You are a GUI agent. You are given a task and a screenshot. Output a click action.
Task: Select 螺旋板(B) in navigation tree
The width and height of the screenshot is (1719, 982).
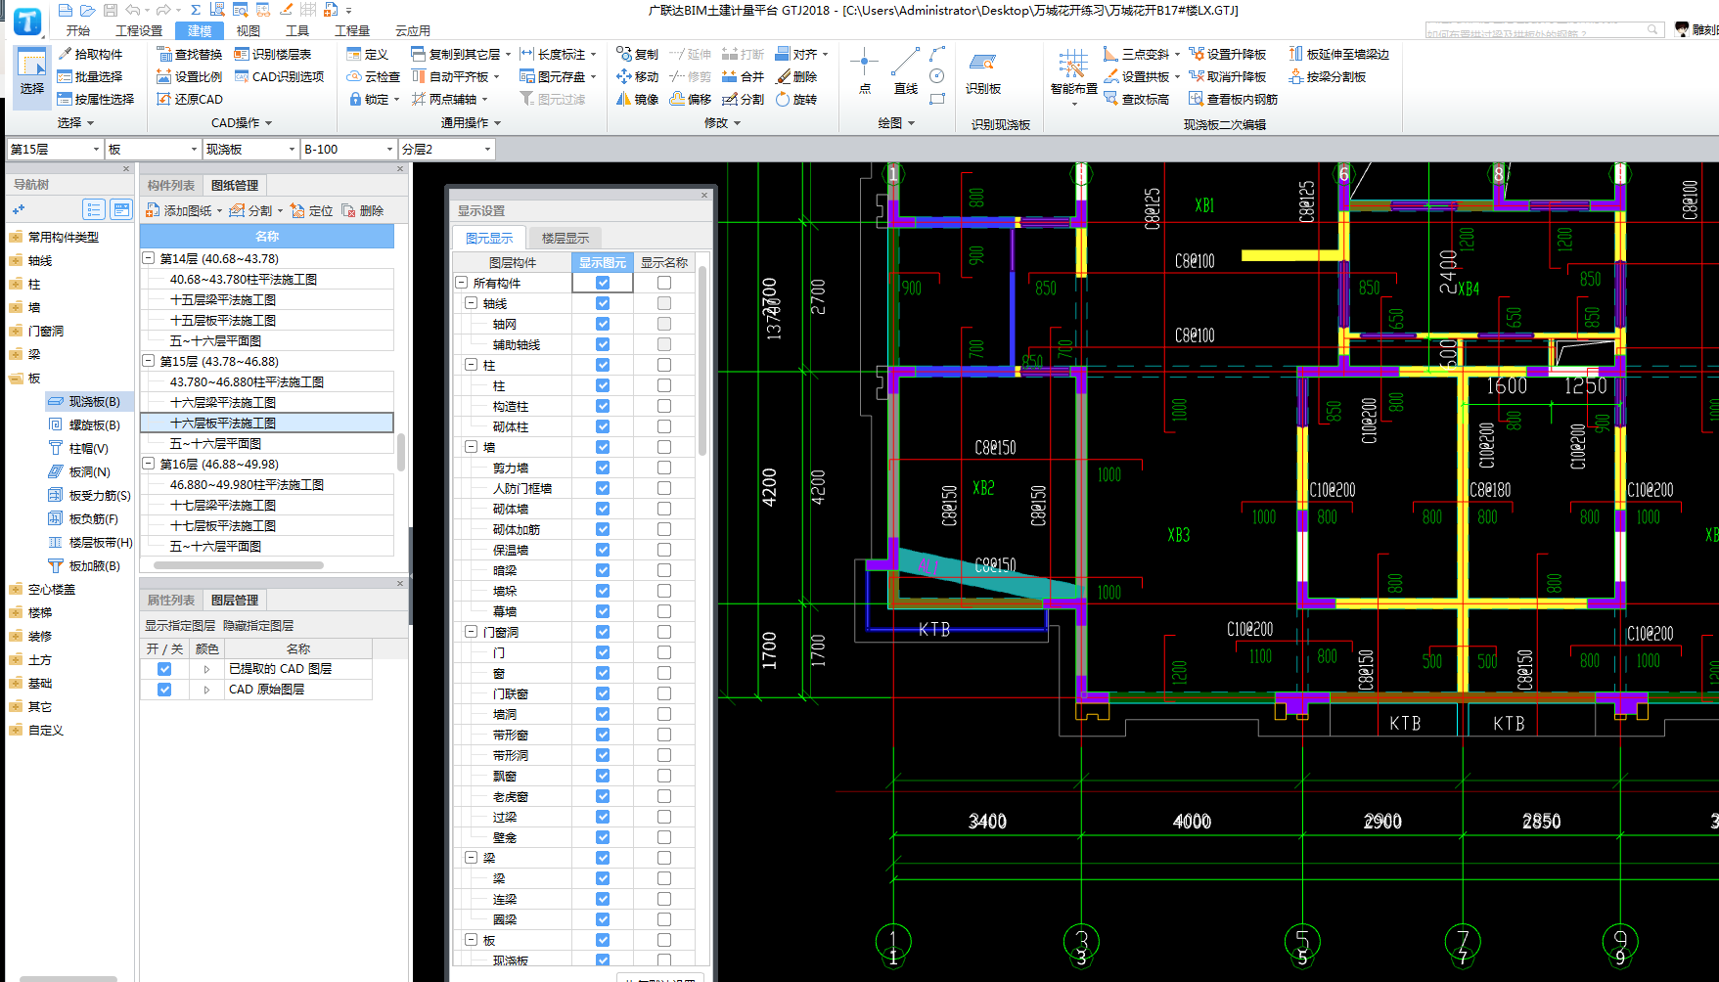click(94, 424)
